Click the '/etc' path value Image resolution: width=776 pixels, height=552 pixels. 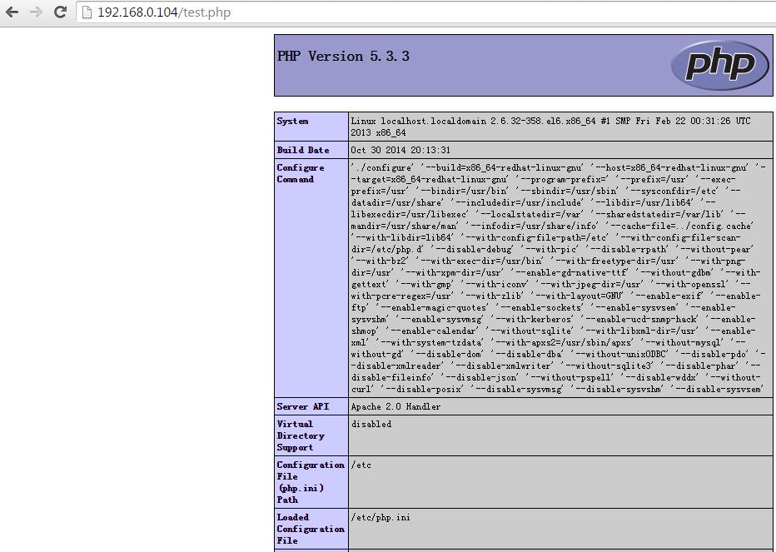coord(361,465)
